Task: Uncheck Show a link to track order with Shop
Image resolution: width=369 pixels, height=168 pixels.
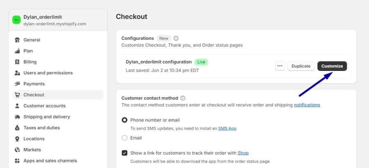Action: click(x=124, y=153)
